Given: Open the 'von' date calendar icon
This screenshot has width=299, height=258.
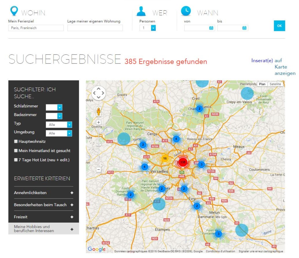Looking at the screenshot, I should pyautogui.click(x=211, y=28).
